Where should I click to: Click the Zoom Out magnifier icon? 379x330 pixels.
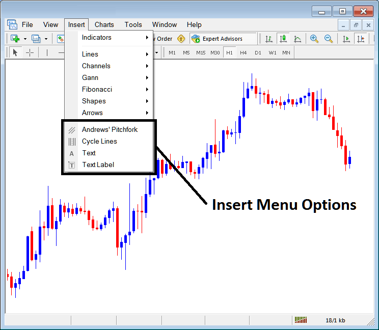[x=329, y=39]
